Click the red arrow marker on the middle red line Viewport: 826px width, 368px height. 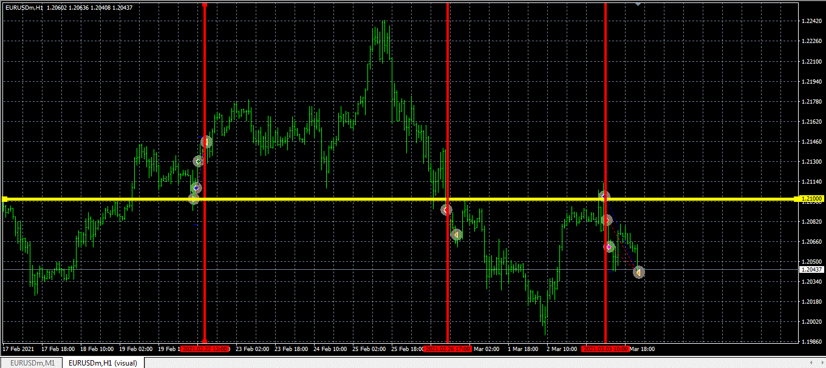coord(446,210)
